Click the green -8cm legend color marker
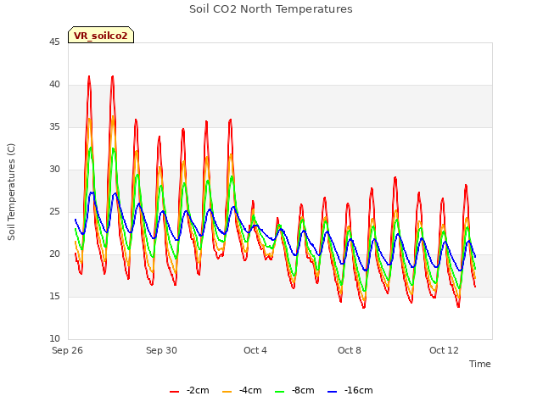This screenshot has height=407, width=543. 279,392
